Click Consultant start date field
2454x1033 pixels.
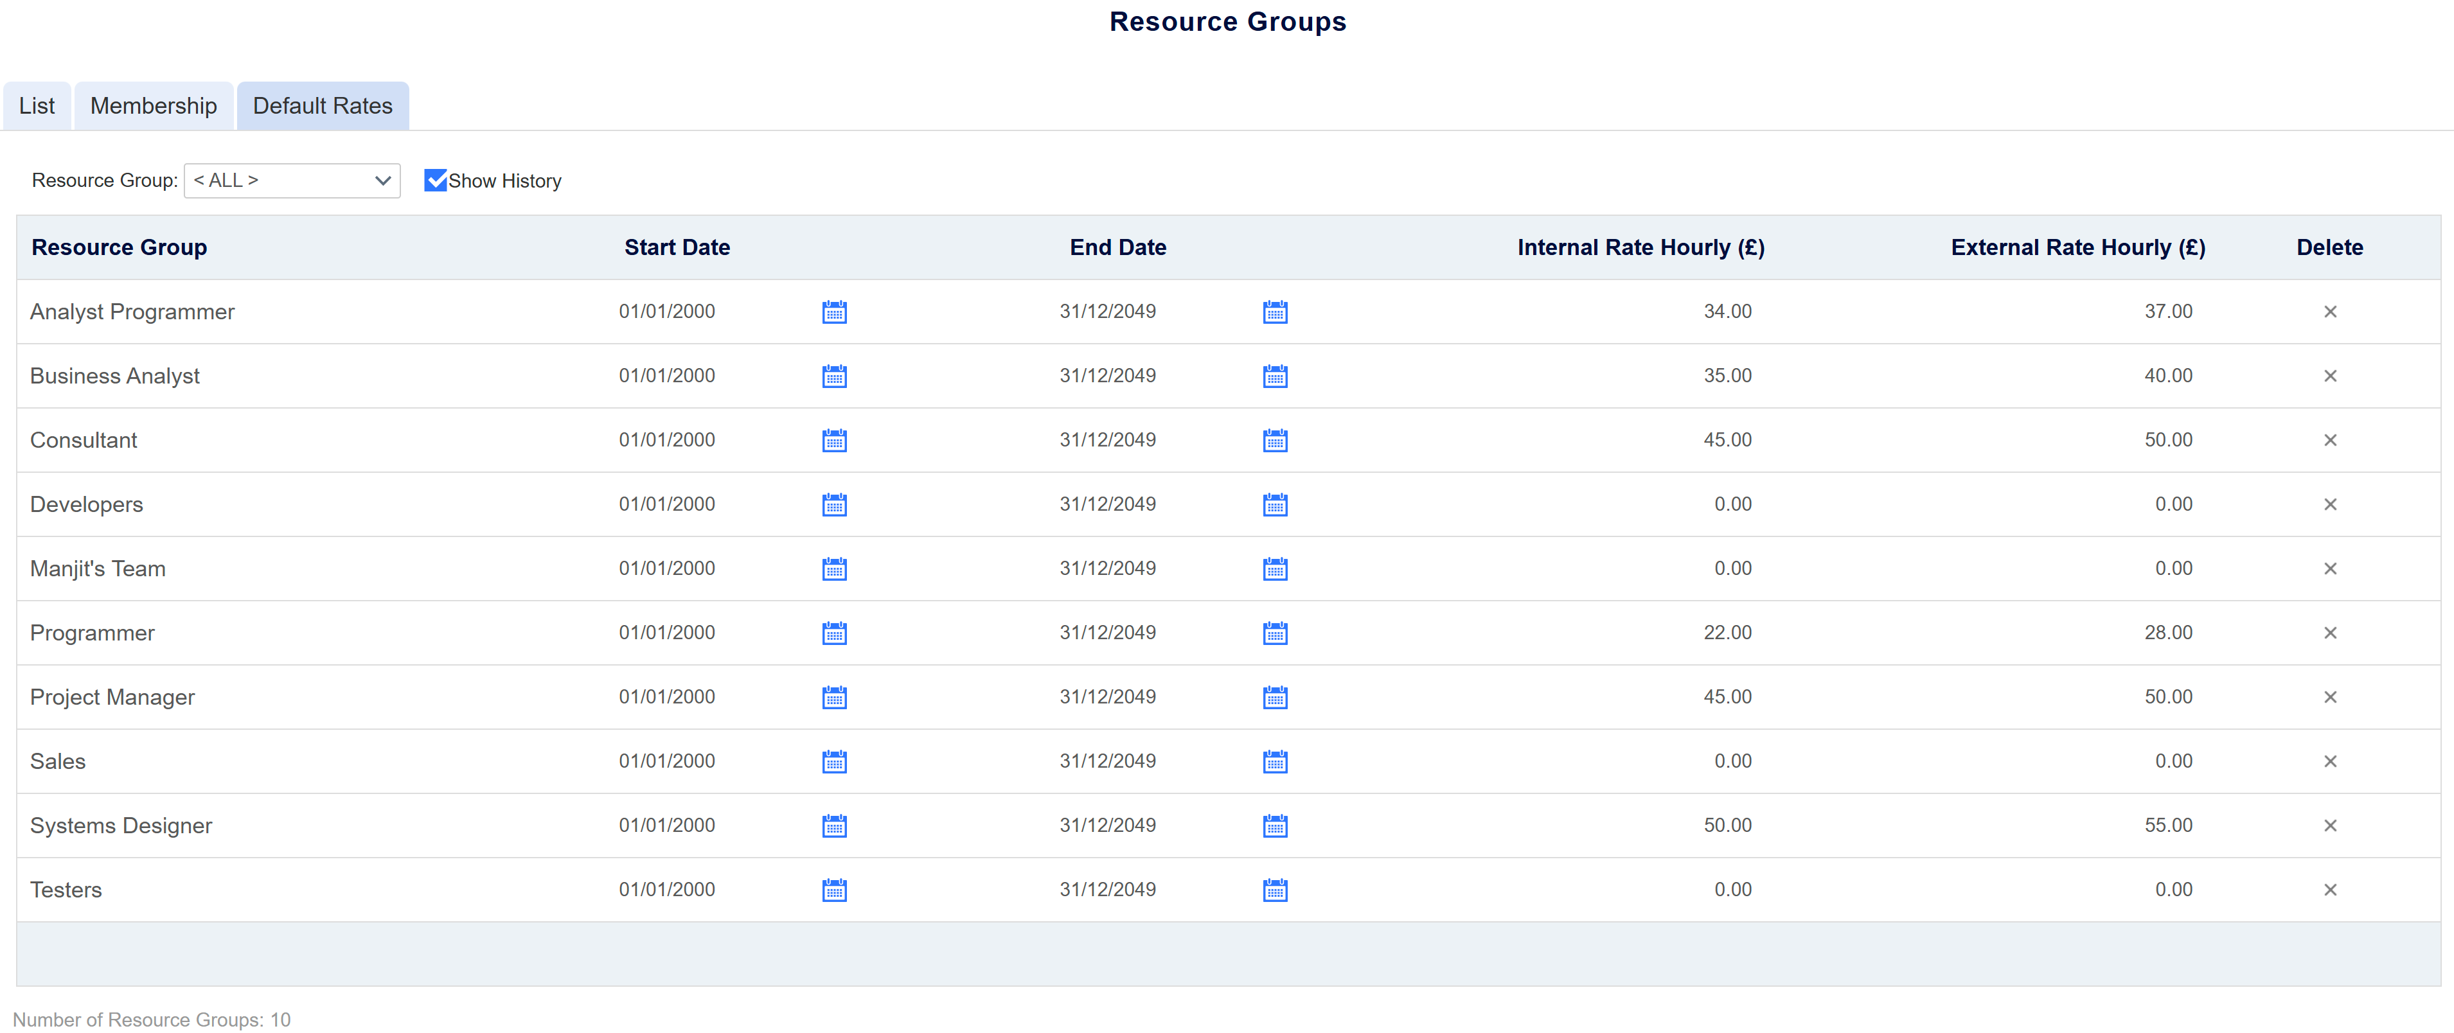pyautogui.click(x=667, y=440)
